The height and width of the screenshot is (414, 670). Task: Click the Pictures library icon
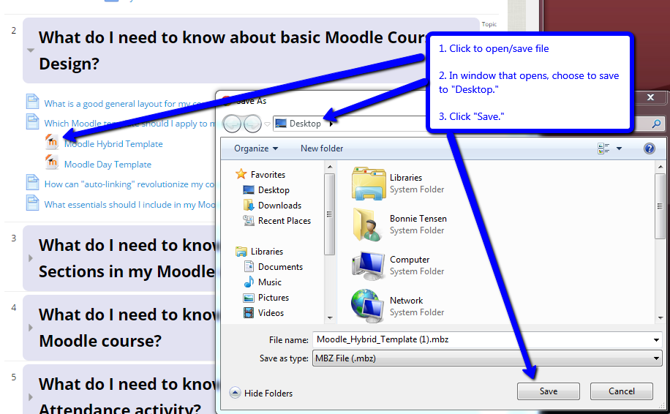248,298
